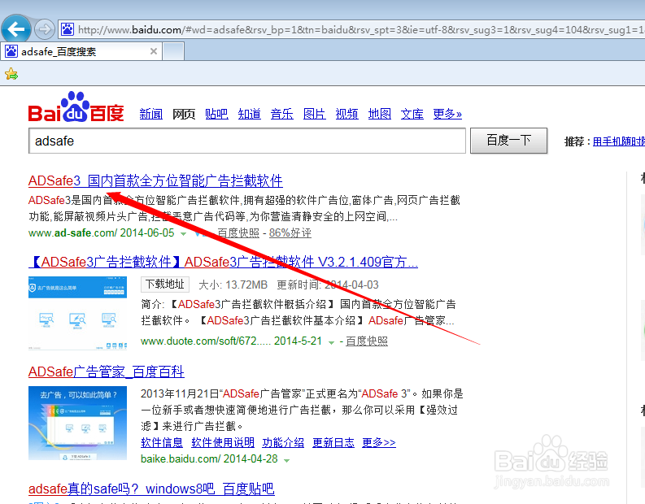Open the 更新日志 sublink
The width and height of the screenshot is (645, 504).
coord(333,442)
